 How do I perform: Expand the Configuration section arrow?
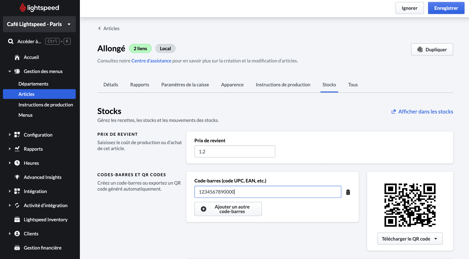pos(10,135)
